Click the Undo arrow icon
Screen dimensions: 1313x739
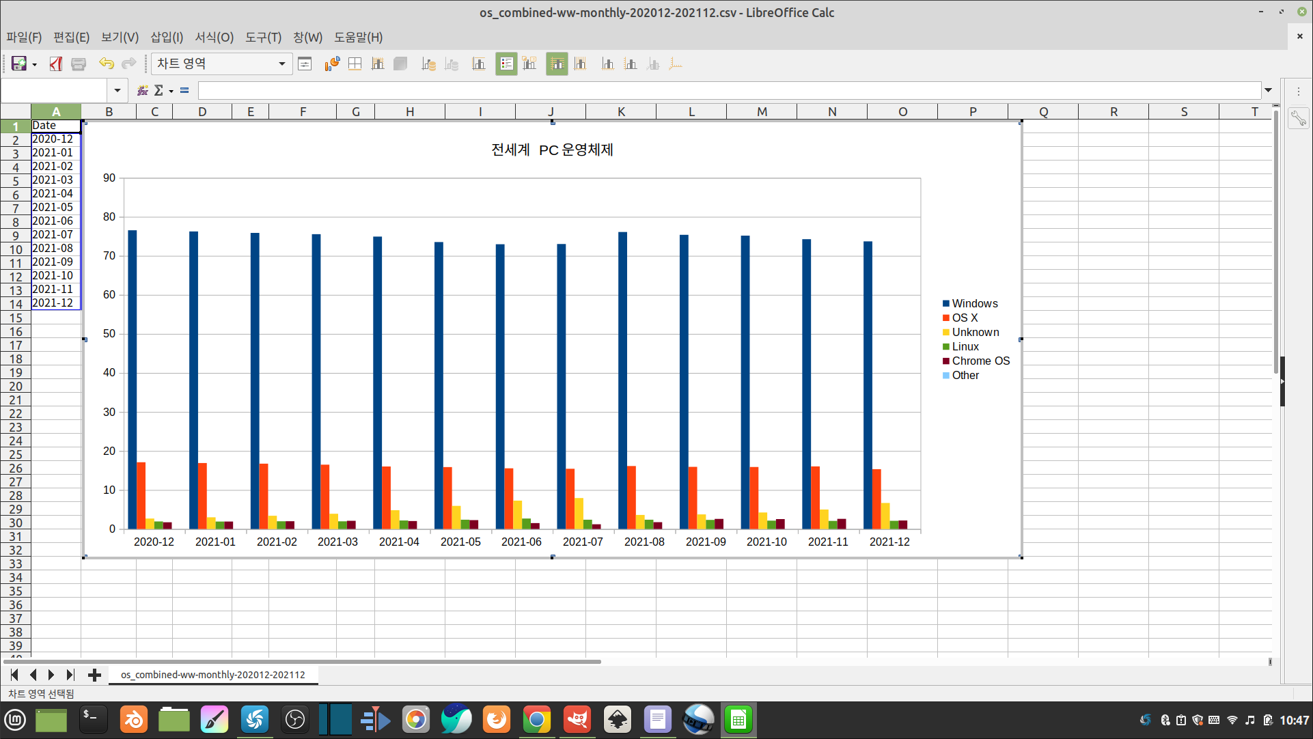pos(106,64)
